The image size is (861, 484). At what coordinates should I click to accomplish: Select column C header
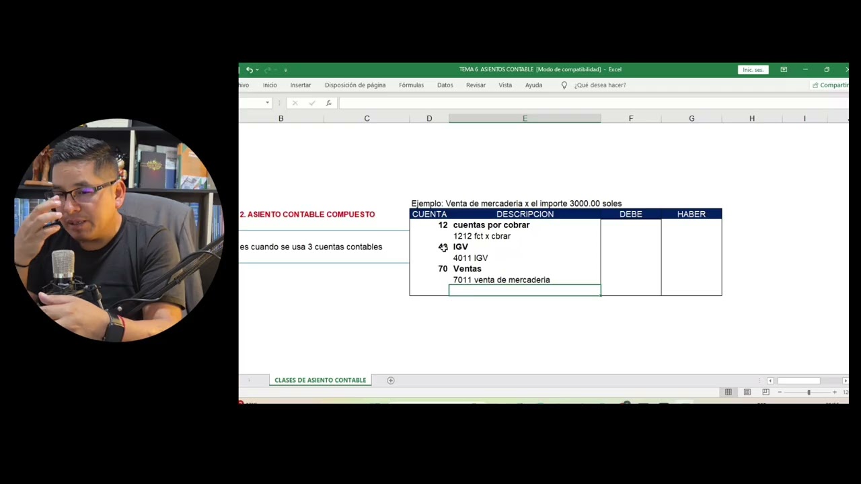pos(367,118)
